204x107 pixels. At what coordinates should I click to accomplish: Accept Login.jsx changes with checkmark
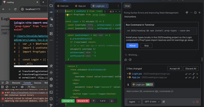pyautogui.click(x=186, y=74)
